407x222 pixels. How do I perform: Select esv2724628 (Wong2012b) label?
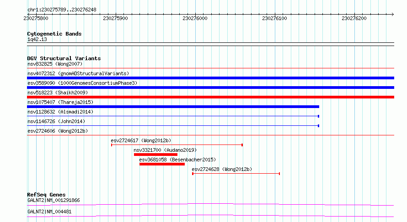[222, 169]
